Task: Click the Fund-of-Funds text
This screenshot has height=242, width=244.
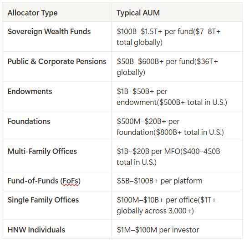Action: pyautogui.click(x=33, y=181)
